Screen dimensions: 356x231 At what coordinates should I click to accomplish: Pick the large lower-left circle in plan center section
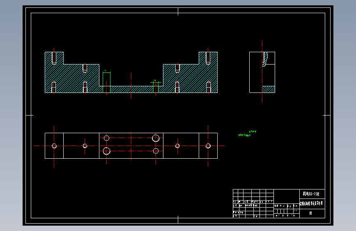click(x=106, y=151)
